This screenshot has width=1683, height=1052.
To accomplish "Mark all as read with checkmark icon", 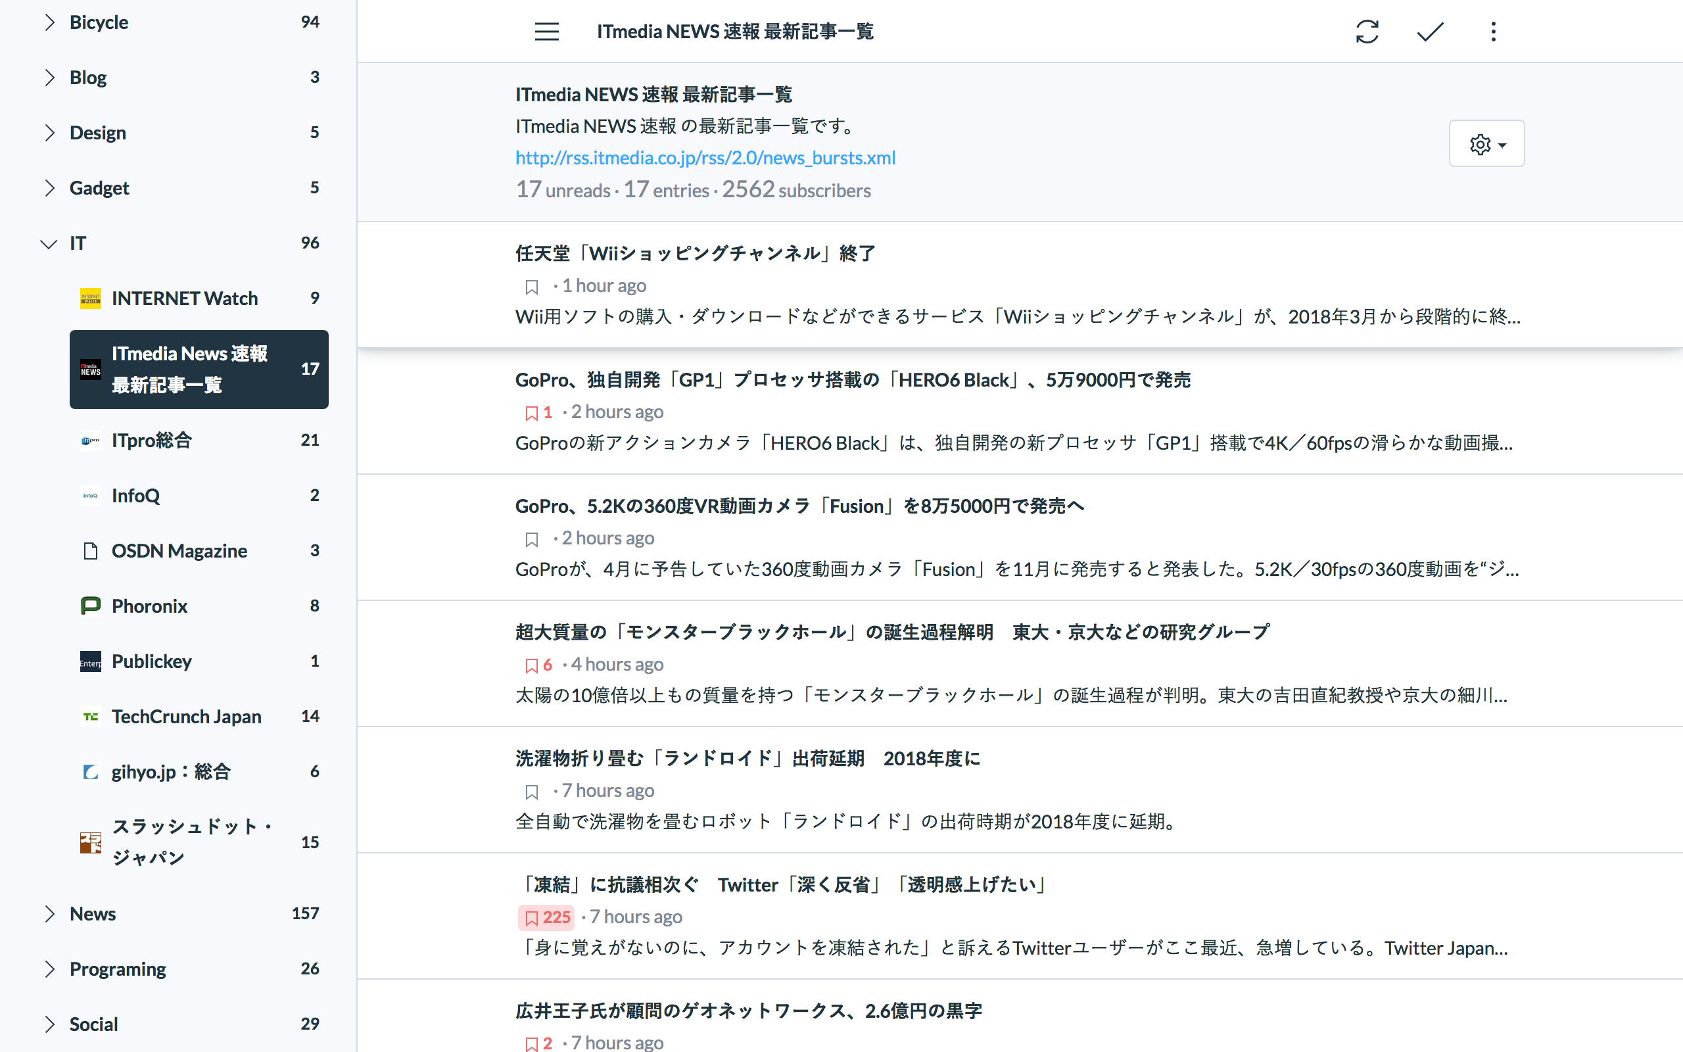I will click(1430, 32).
